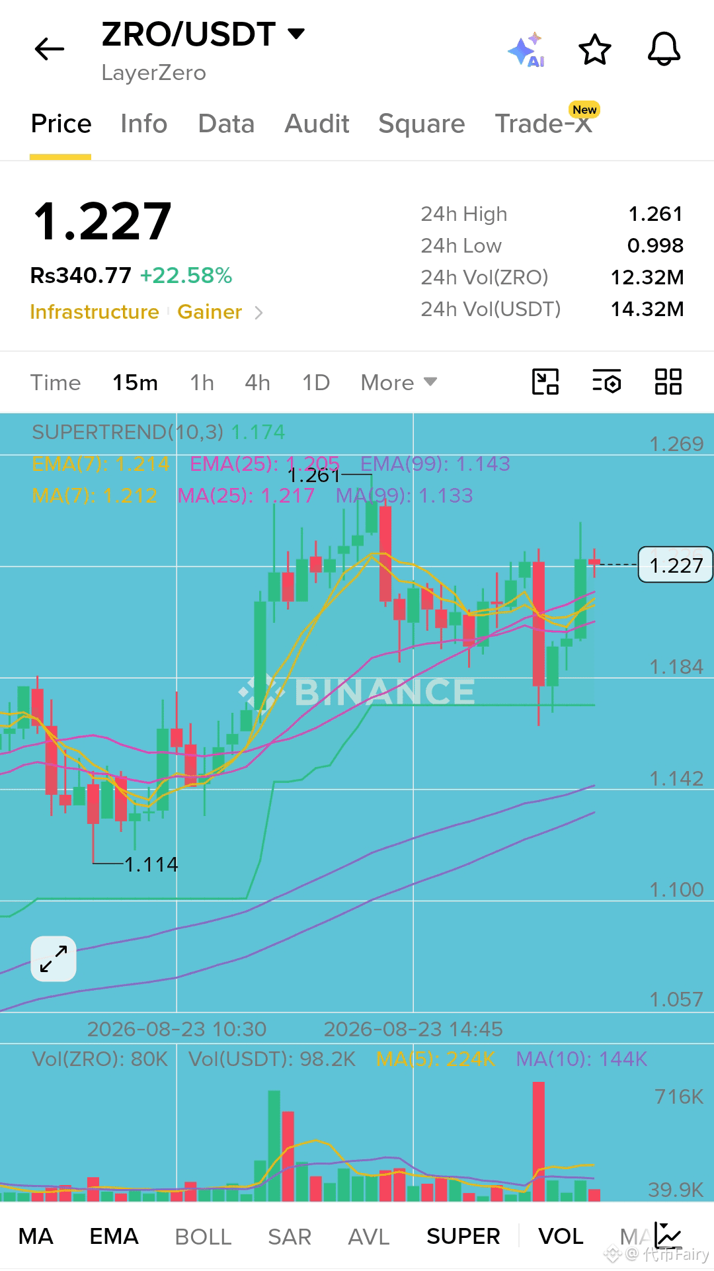Select the 15m interval
The width and height of the screenshot is (714, 1271).
[135, 382]
